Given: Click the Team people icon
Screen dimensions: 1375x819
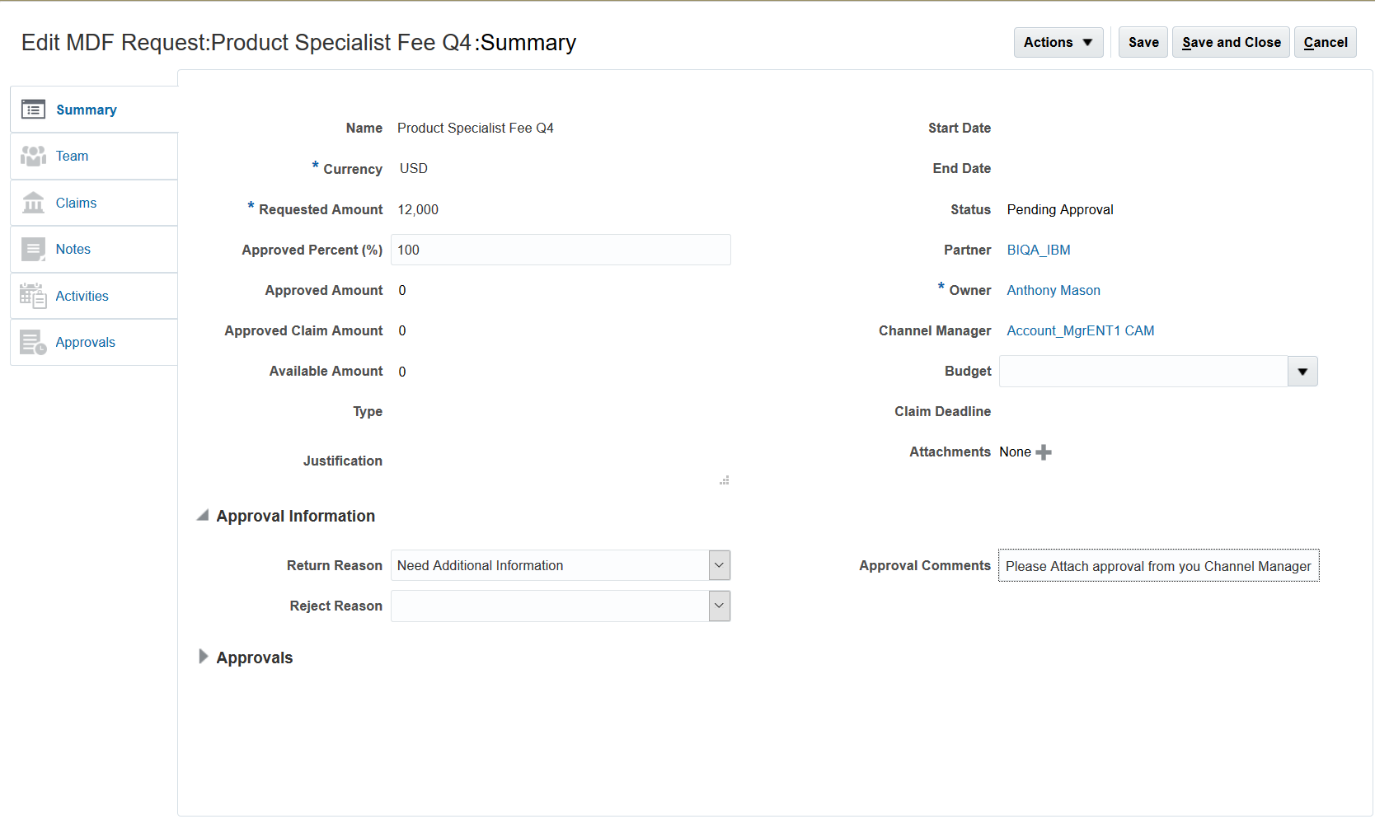Looking at the screenshot, I should 33,156.
